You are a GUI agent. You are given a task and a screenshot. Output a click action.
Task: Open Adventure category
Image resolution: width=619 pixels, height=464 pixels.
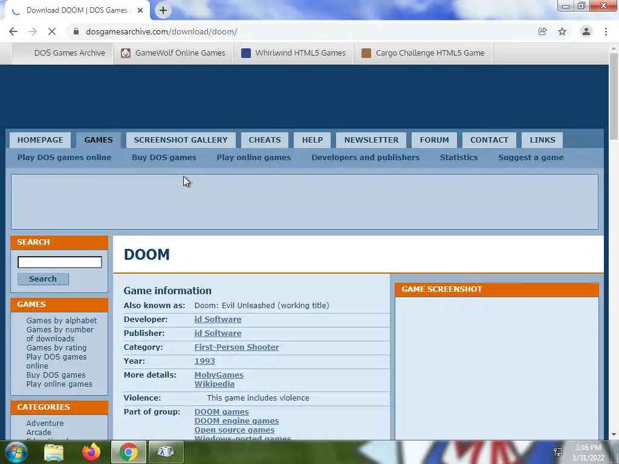click(45, 423)
